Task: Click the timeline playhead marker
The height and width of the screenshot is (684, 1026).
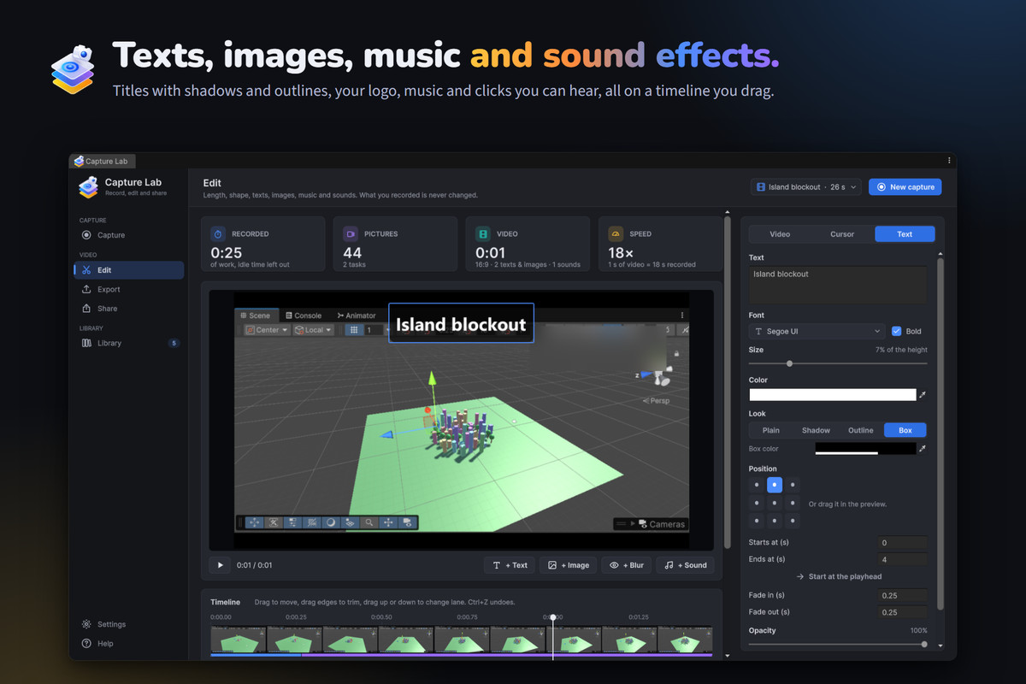Action: [553, 617]
